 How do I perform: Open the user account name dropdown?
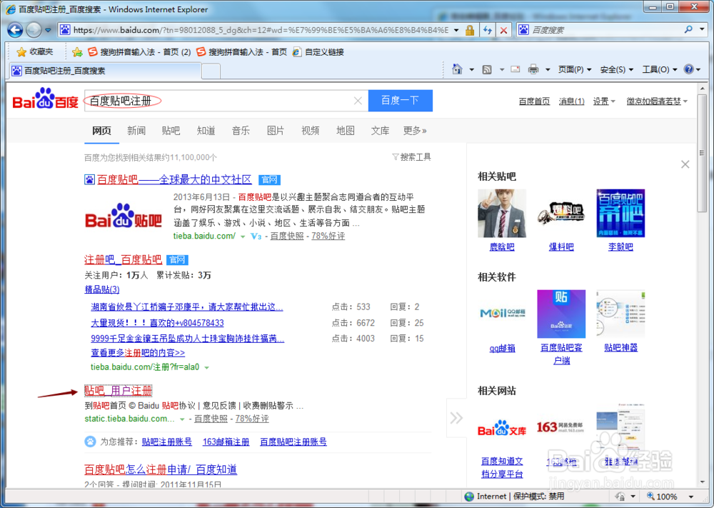point(657,101)
